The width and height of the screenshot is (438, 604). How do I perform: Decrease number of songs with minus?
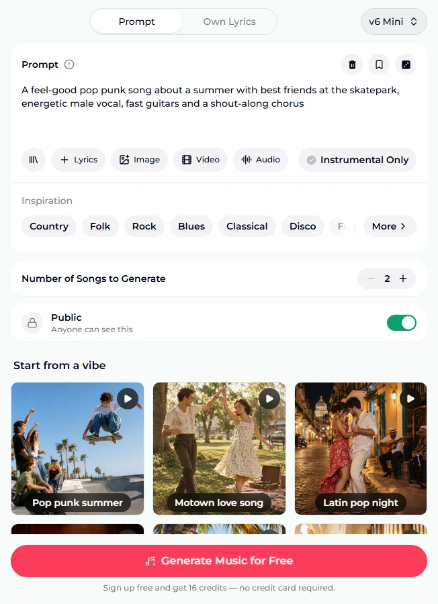pyautogui.click(x=371, y=279)
